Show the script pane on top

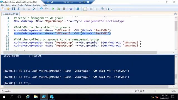coord(85,9)
